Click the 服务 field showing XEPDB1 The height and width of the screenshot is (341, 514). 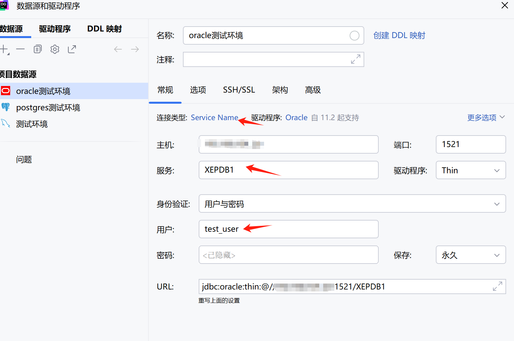pyautogui.click(x=289, y=170)
